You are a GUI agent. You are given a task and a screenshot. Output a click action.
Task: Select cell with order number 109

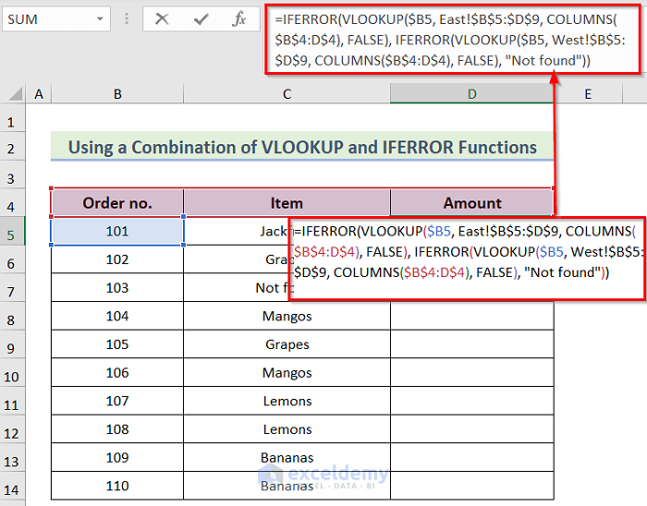117,458
